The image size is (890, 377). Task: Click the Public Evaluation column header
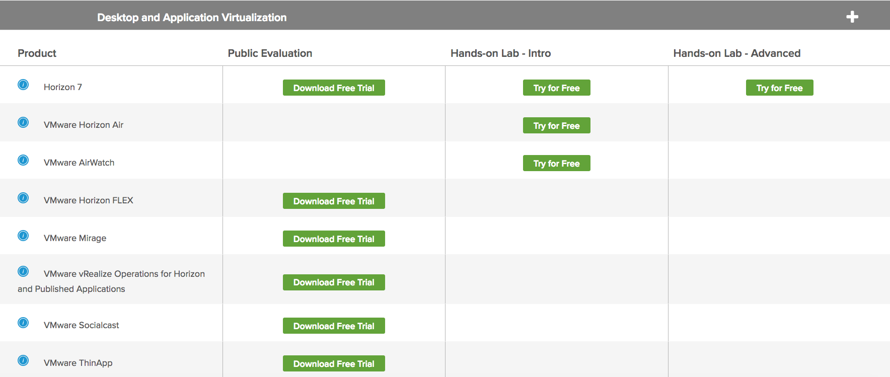click(270, 53)
